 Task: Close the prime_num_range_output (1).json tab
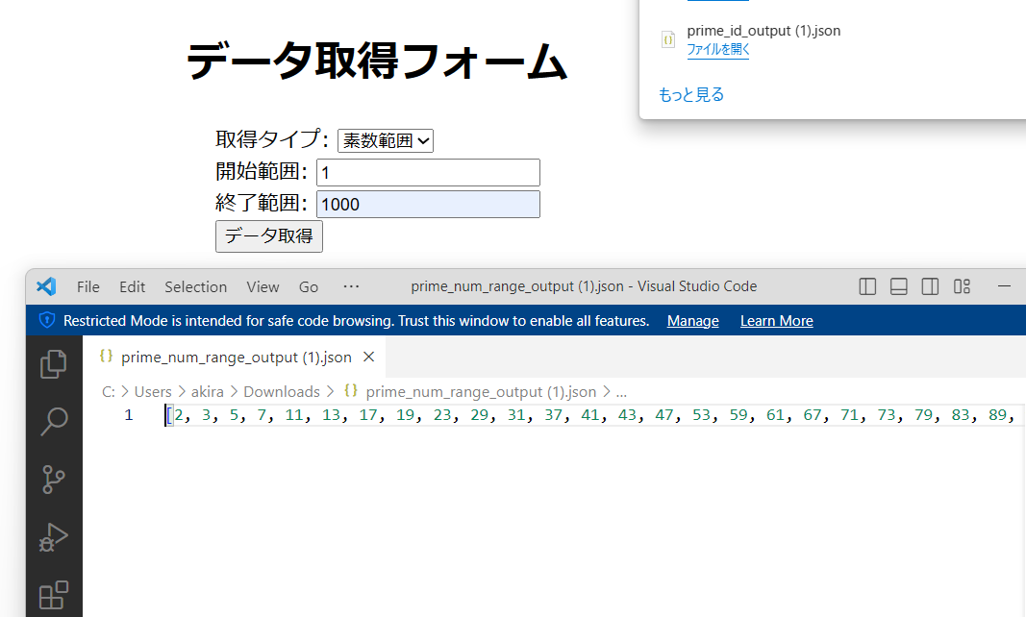[369, 357]
